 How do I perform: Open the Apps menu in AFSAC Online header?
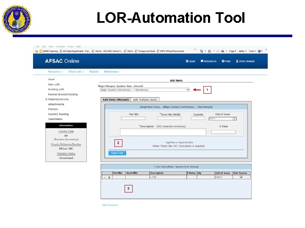[x=191, y=61]
